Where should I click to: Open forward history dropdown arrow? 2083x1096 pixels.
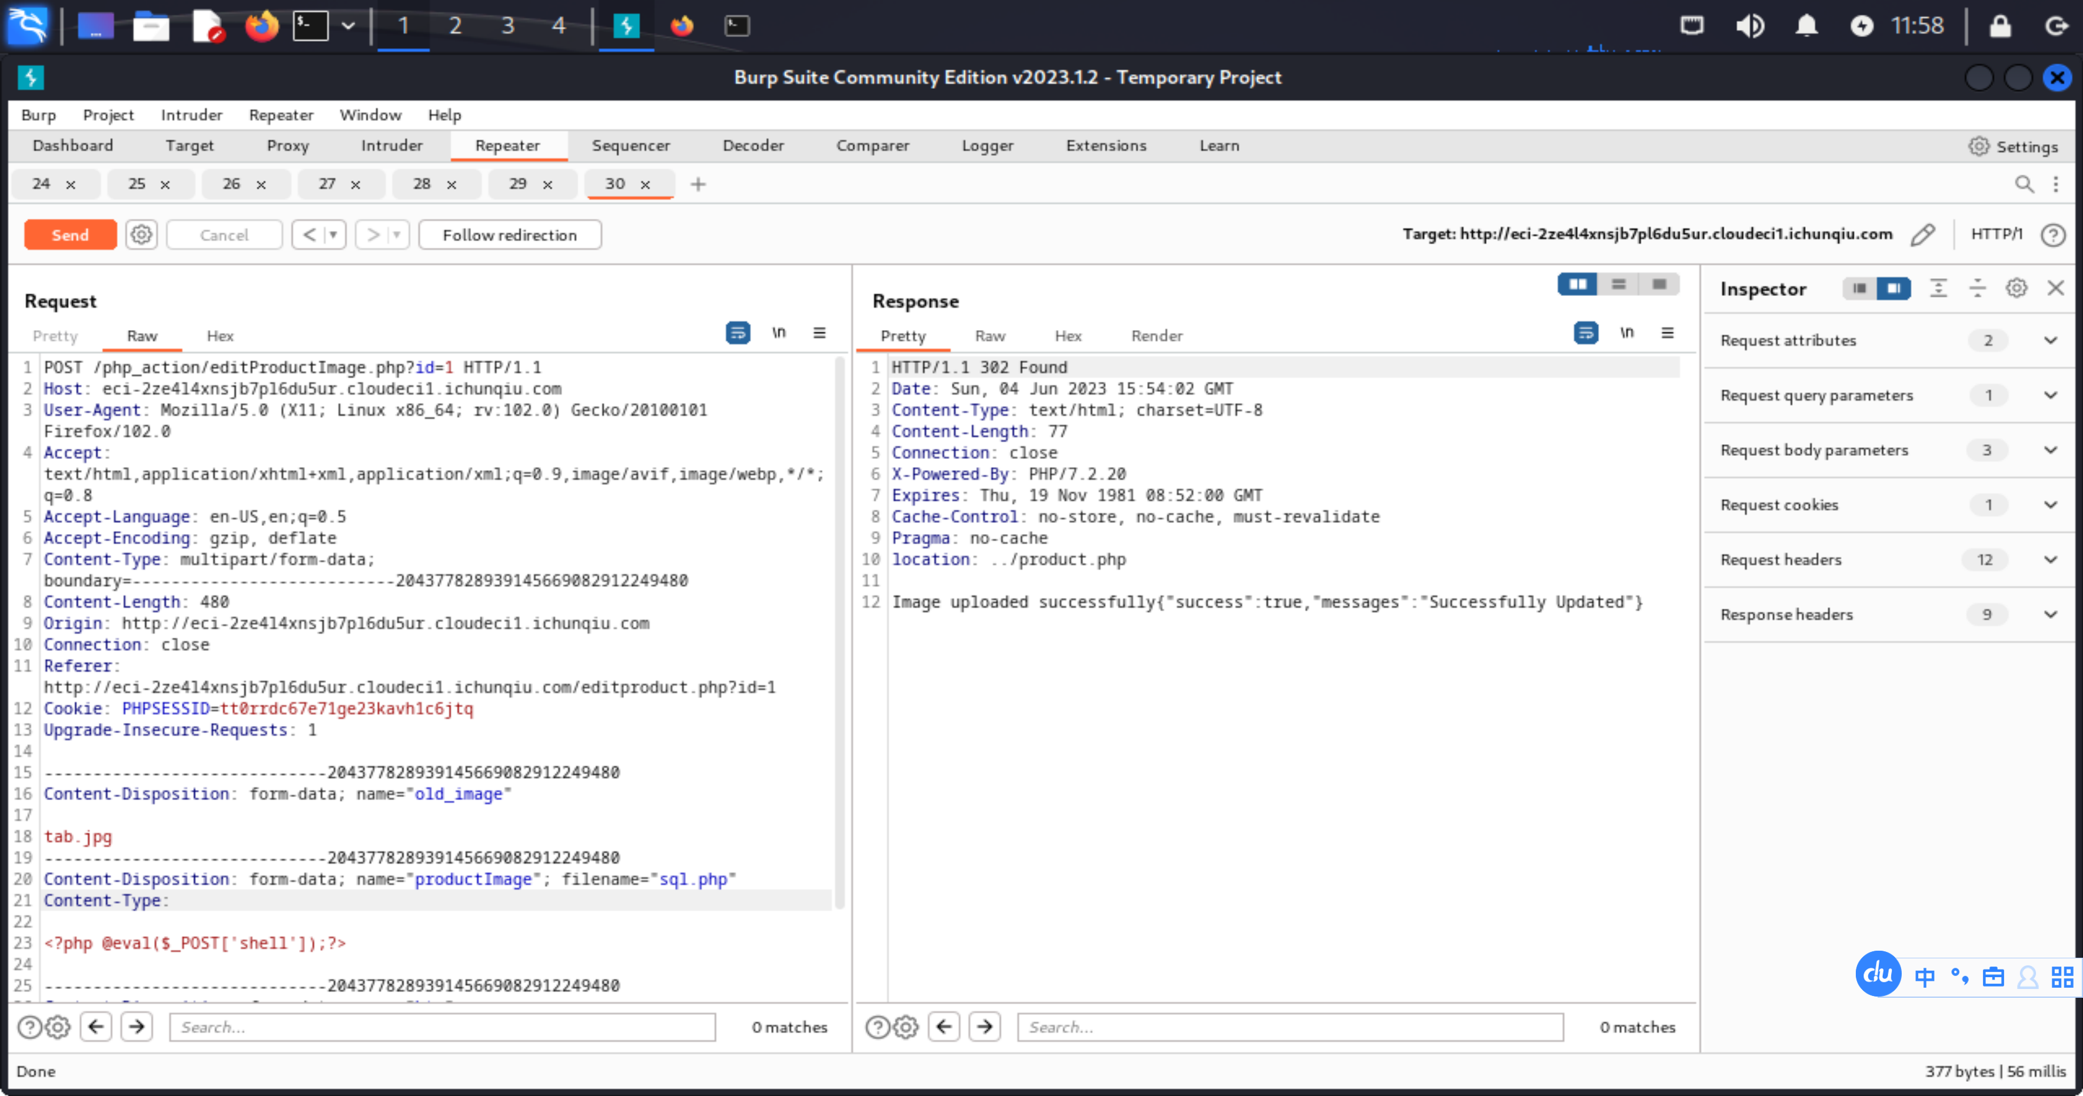tap(396, 234)
